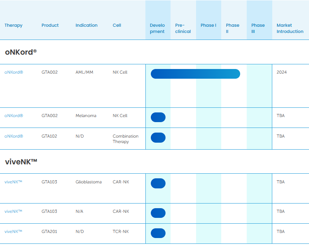The height and width of the screenshot is (245, 309).
Task: Click TBA in the GTA102 row
Action: pyautogui.click(x=281, y=136)
